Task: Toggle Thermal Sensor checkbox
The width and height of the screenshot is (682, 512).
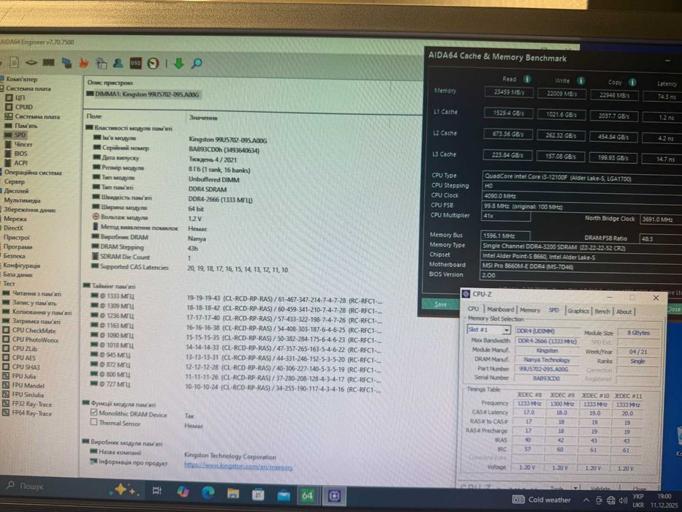Action: [94, 421]
